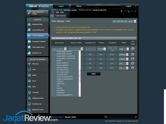This screenshot has width=166, height=124.
Task: Click the green internet status icon
Action: pyautogui.click(x=128, y=11)
